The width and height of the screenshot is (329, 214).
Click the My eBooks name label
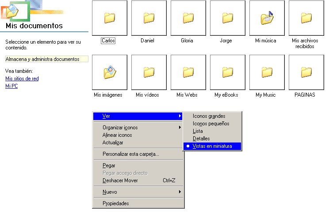pyautogui.click(x=226, y=95)
